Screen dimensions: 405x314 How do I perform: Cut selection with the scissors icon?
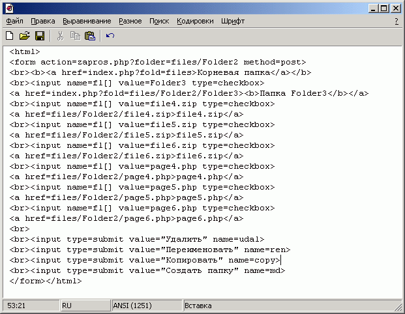pyautogui.click(x=60, y=36)
